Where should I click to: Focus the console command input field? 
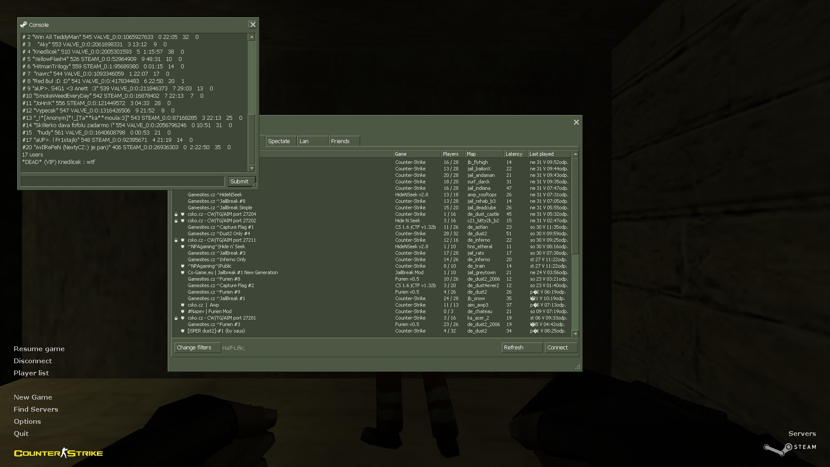122,182
